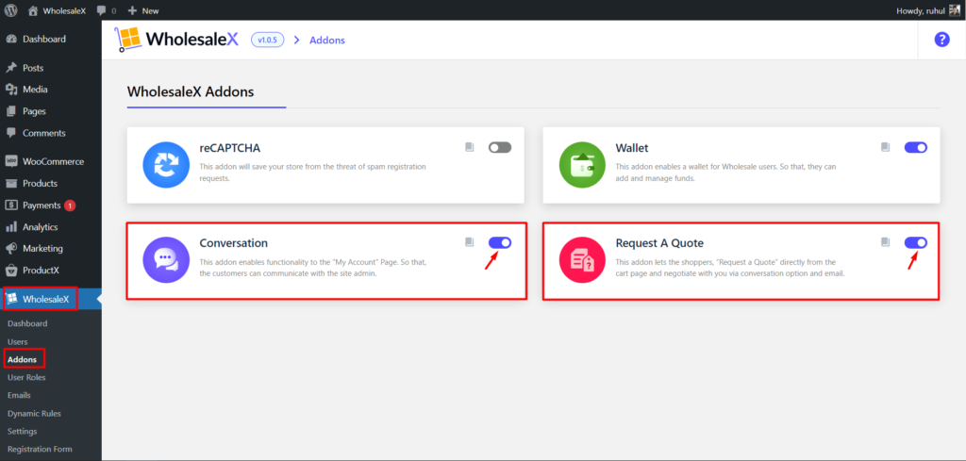
Task: Click the v1.0.5 version badge
Action: (x=267, y=40)
